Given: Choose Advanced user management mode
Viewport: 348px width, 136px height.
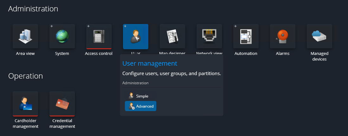Looking at the screenshot, I should coord(140,106).
